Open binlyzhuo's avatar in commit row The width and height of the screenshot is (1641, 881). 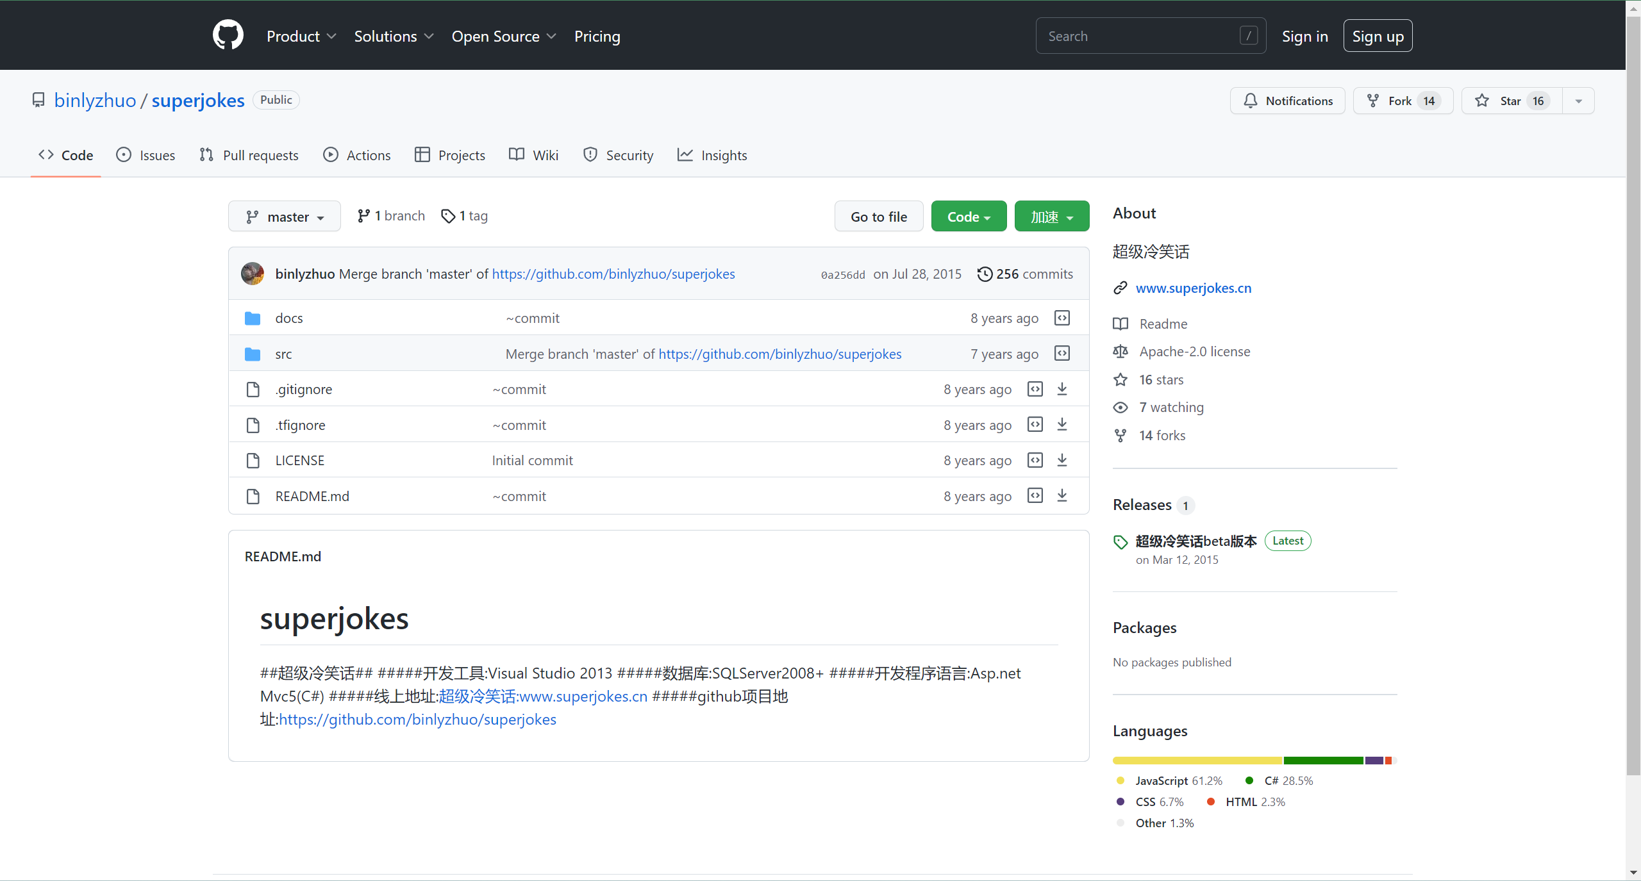252,274
